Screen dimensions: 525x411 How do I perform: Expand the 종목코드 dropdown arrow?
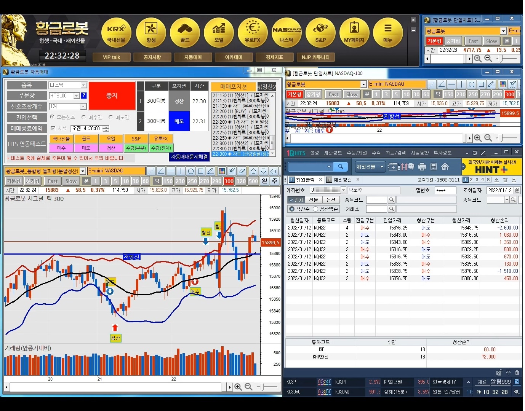507,200
